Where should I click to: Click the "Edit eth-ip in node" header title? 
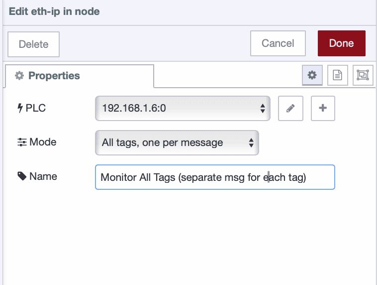click(54, 11)
